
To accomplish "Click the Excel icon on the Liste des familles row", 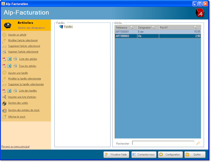I will [x=9, y=91].
